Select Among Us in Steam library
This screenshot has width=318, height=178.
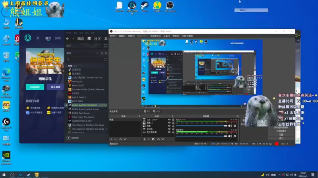pyautogui.click(x=77, y=81)
